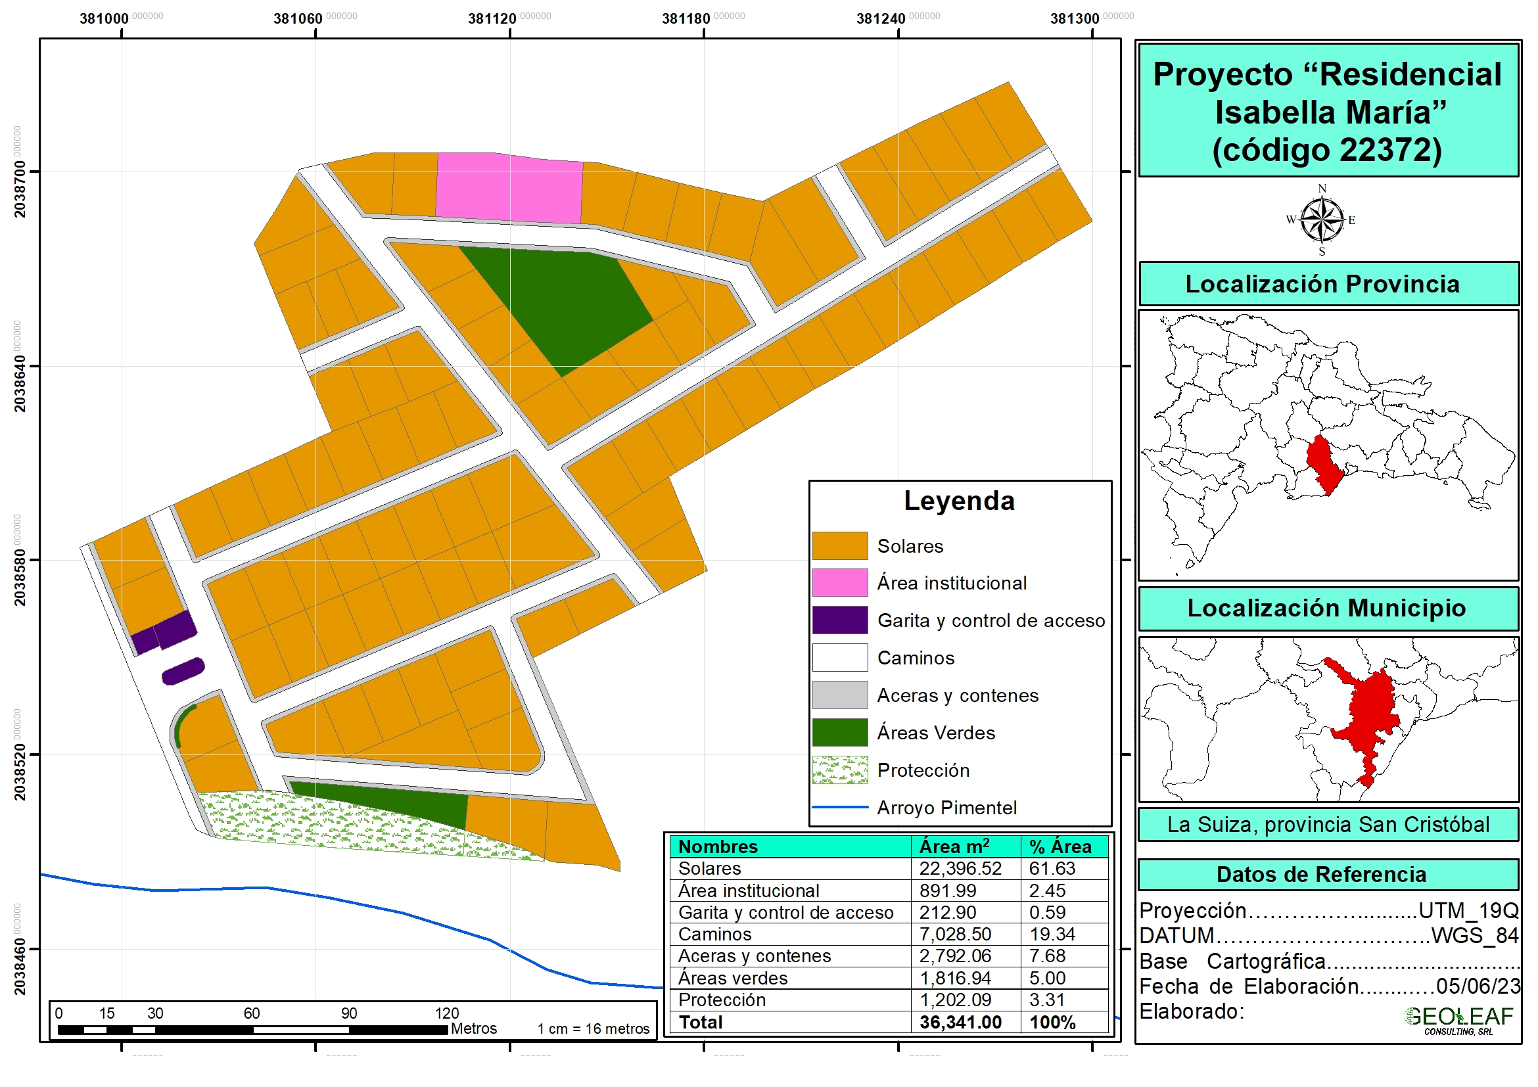Click the dotted Protección legend pattern

click(x=839, y=770)
